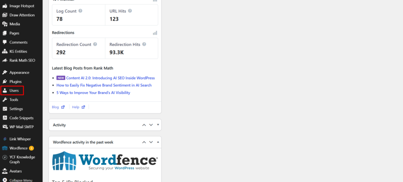Click the Log Count help icon
The width and height of the screenshot is (403, 182).
pyautogui.click(x=80, y=11)
